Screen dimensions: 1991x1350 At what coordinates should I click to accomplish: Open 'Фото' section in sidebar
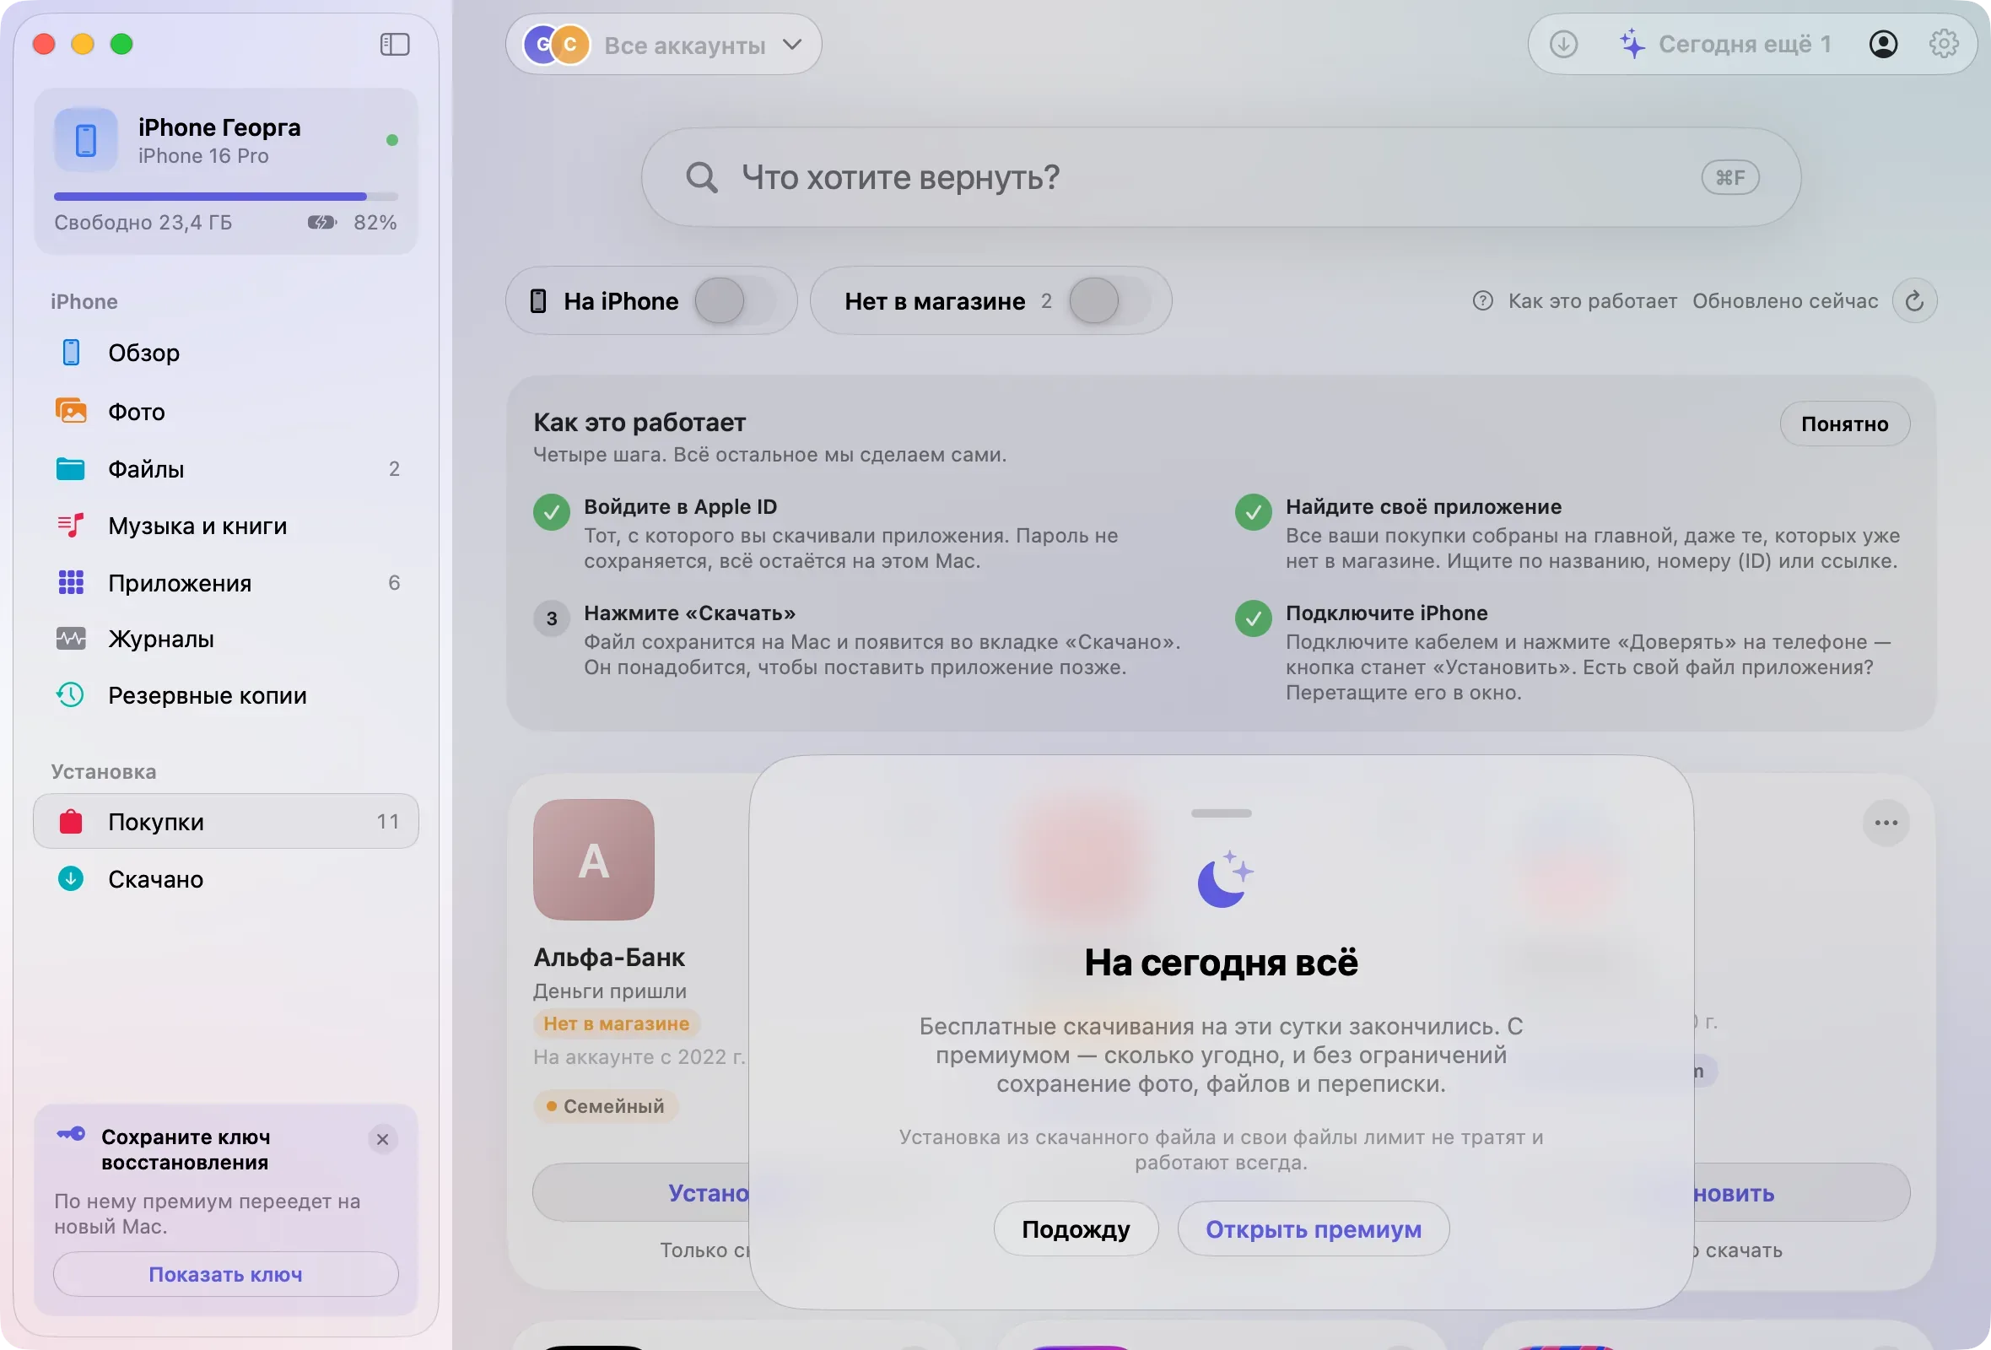pyautogui.click(x=225, y=412)
